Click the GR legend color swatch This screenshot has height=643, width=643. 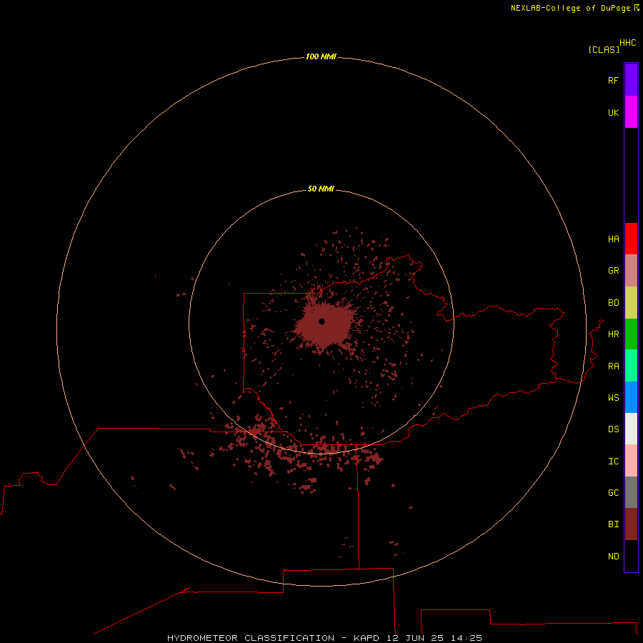pos(631,271)
